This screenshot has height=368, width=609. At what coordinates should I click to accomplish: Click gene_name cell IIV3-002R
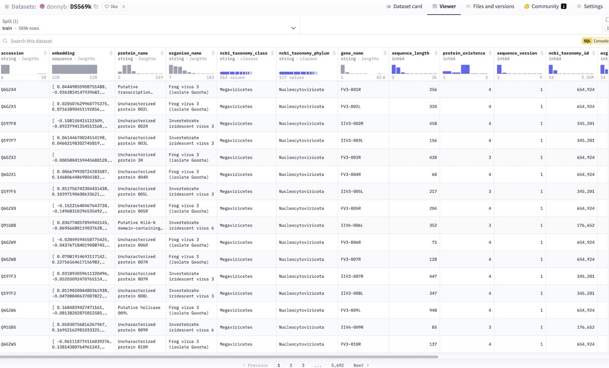pos(352,124)
